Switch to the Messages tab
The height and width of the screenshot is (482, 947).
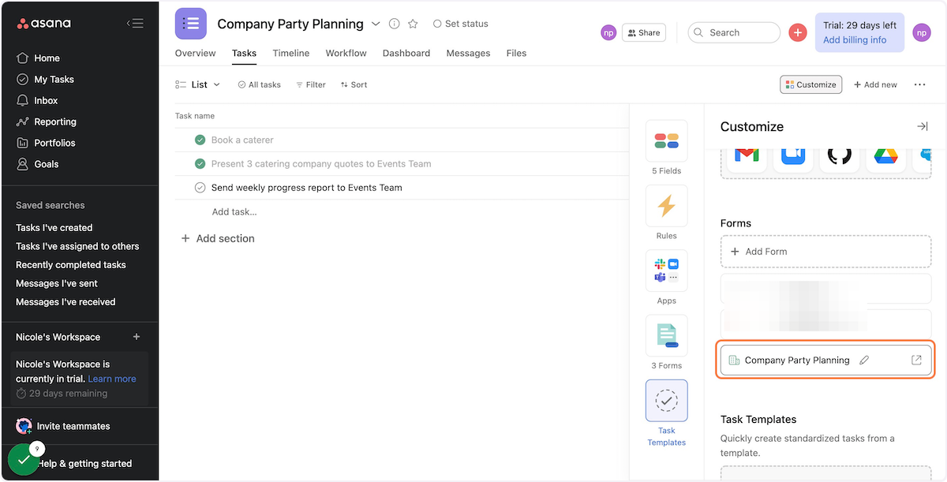click(468, 53)
